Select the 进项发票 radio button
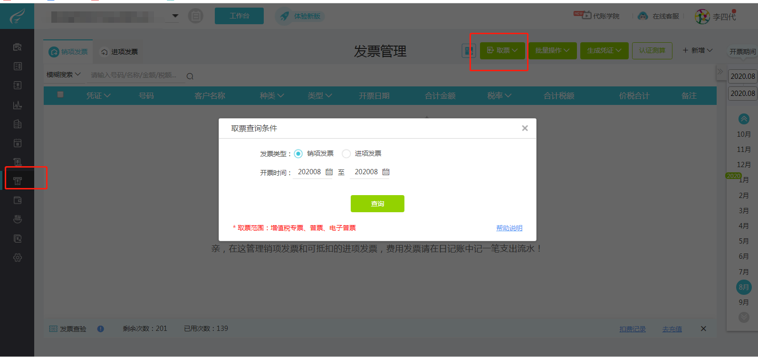Viewport: 758px width, 357px height. click(346, 154)
